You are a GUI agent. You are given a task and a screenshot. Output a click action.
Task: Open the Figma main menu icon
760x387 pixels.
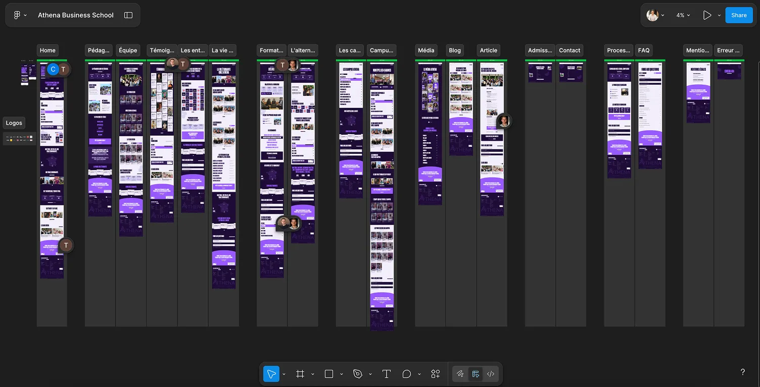[x=16, y=15]
